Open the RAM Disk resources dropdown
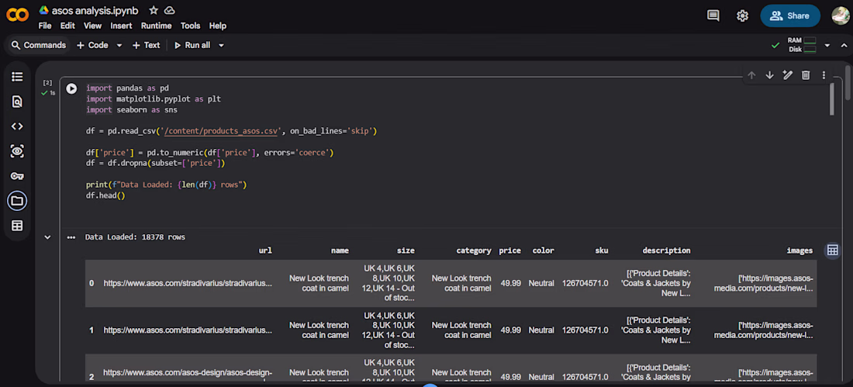 (x=827, y=45)
